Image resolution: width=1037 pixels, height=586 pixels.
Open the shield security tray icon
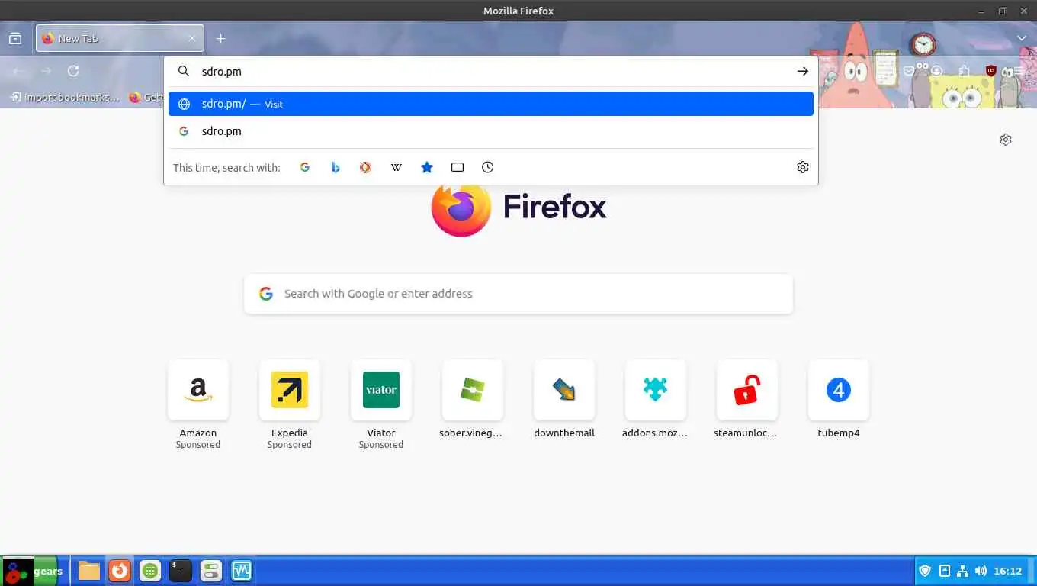pyautogui.click(x=925, y=571)
